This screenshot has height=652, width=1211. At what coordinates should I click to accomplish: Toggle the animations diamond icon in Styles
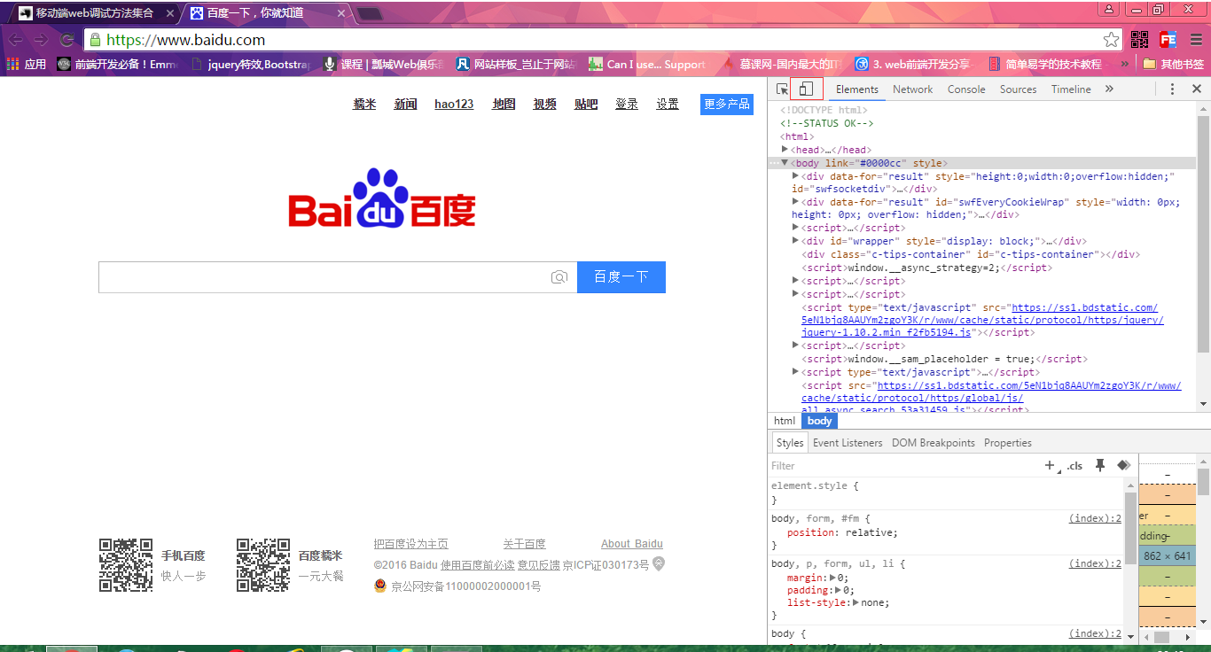1123,465
